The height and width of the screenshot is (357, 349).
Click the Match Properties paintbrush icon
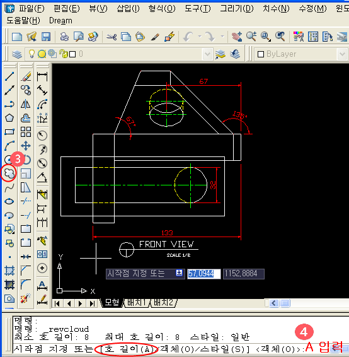156,37
